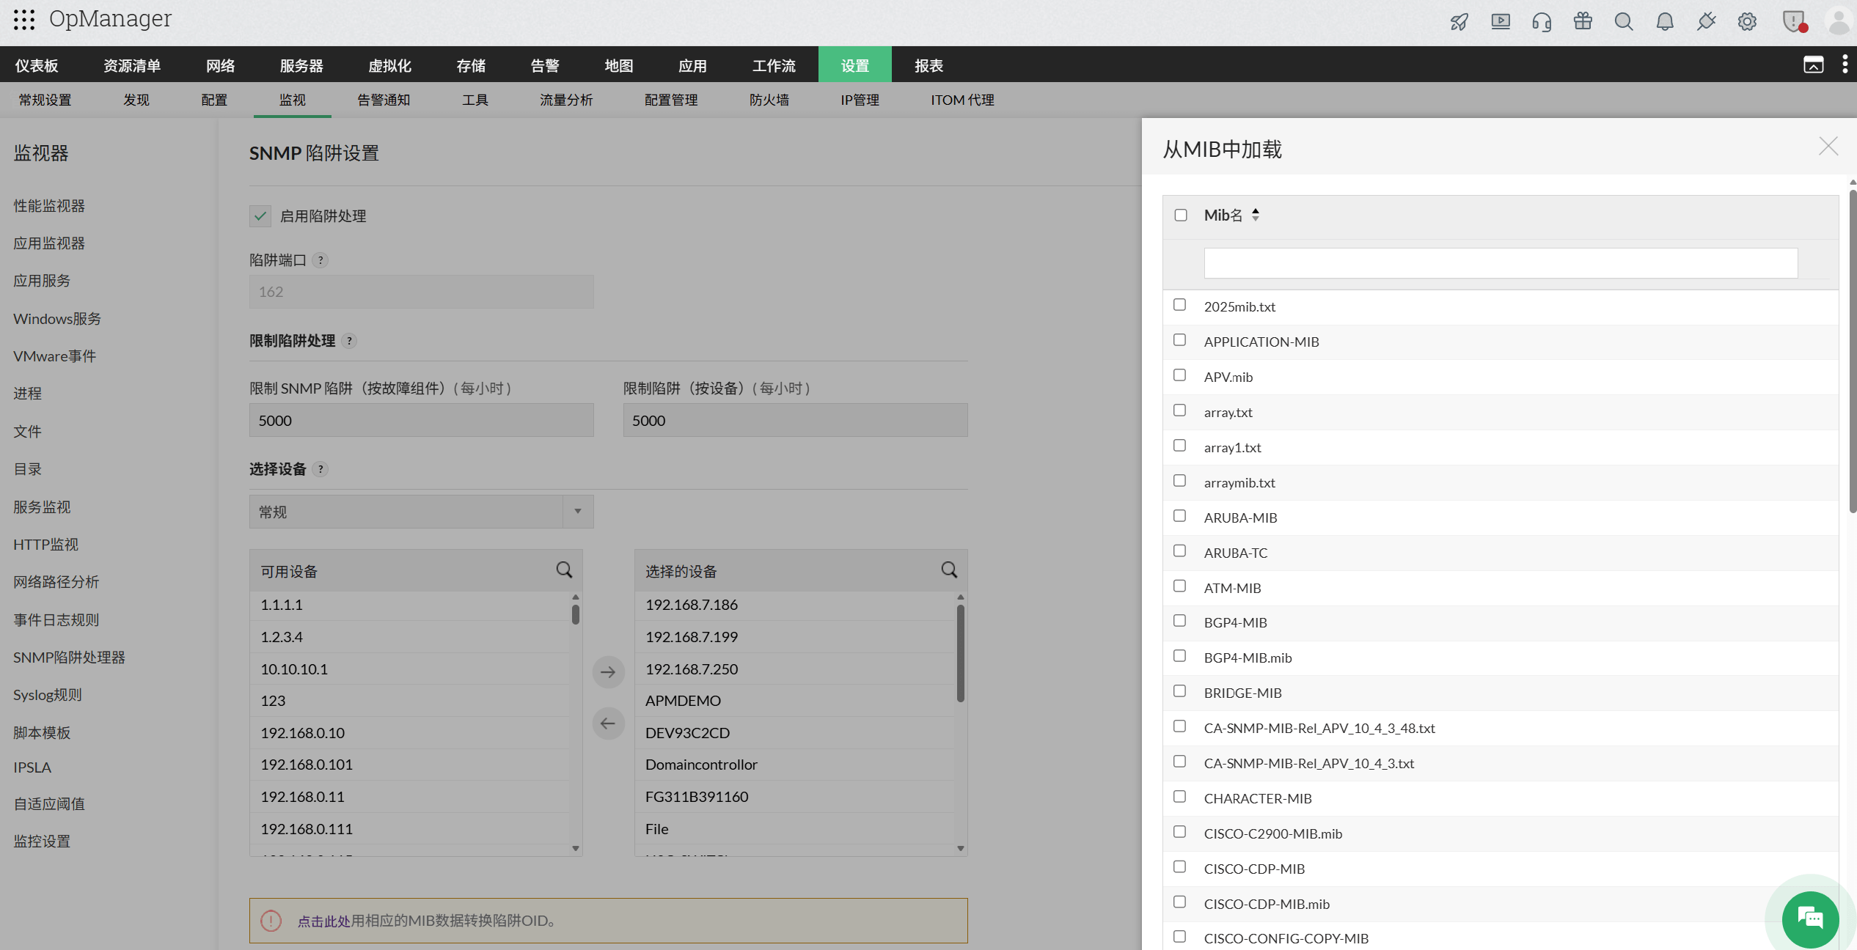Select APMDEMO in 选择的设备 list
Image resolution: width=1857 pixels, height=950 pixels.
[x=794, y=701]
